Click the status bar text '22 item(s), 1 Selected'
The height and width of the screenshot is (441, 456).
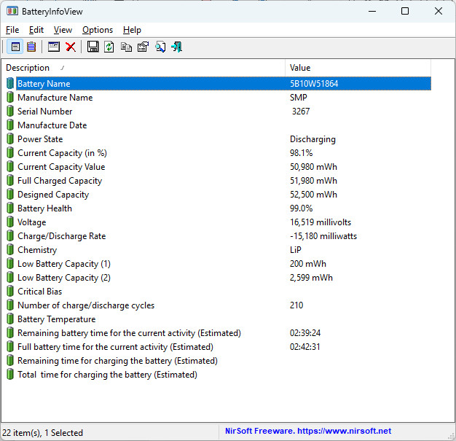(42, 432)
